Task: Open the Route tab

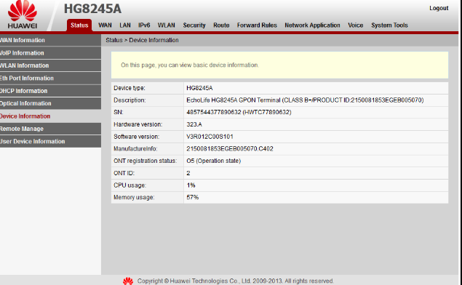Action: [x=221, y=25]
